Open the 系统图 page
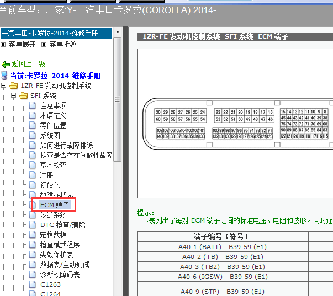 pyautogui.click(x=50, y=135)
